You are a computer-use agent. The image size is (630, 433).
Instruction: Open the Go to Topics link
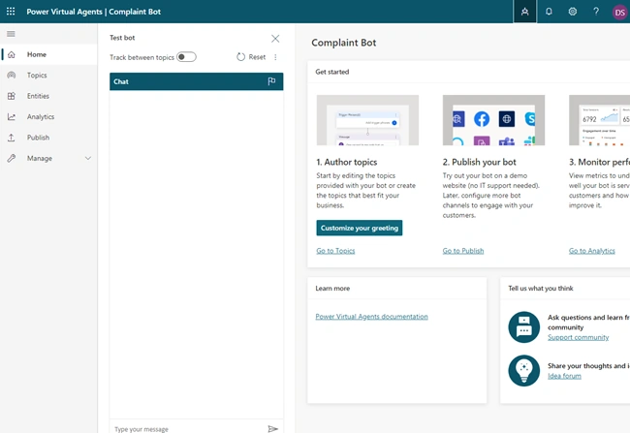click(x=335, y=251)
